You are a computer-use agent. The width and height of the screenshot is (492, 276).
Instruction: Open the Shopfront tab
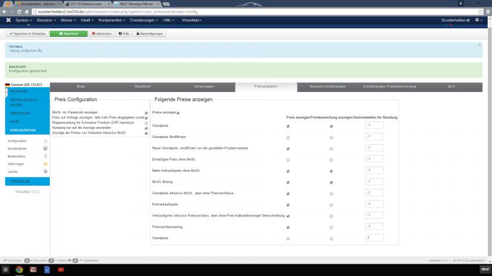click(143, 87)
